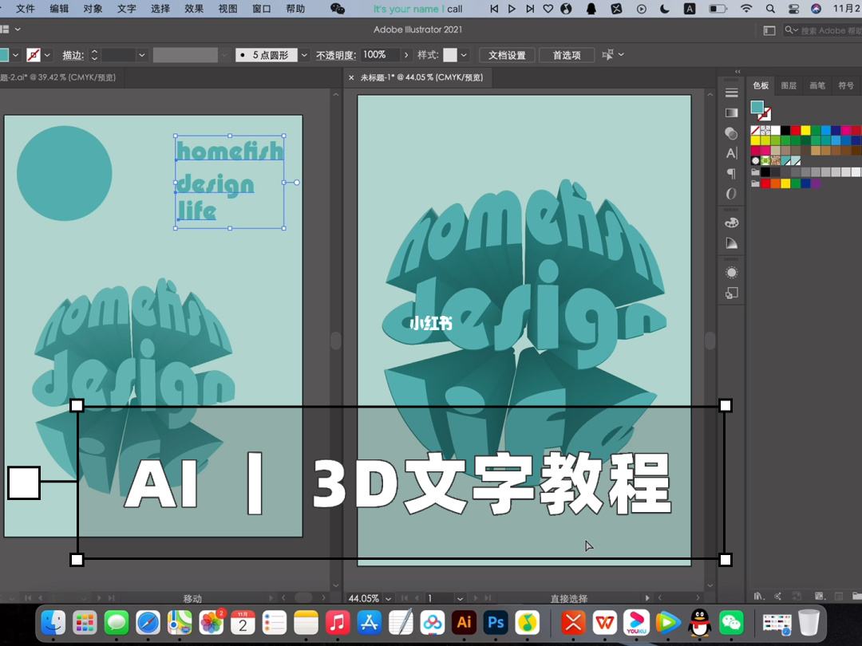Open Spotlight search in the menu bar

770,9
